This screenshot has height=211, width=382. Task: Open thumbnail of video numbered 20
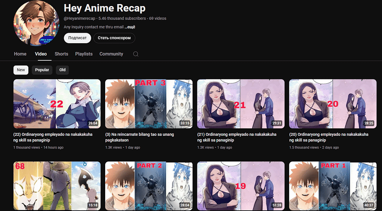(333, 104)
